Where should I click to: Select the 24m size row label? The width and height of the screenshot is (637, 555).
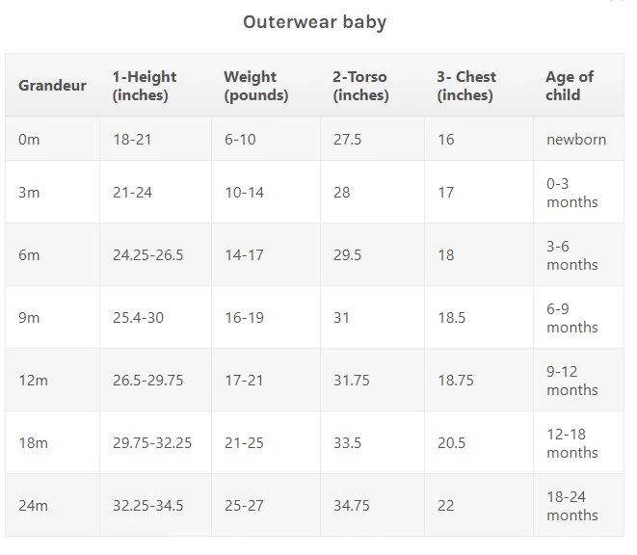pyautogui.click(x=33, y=506)
